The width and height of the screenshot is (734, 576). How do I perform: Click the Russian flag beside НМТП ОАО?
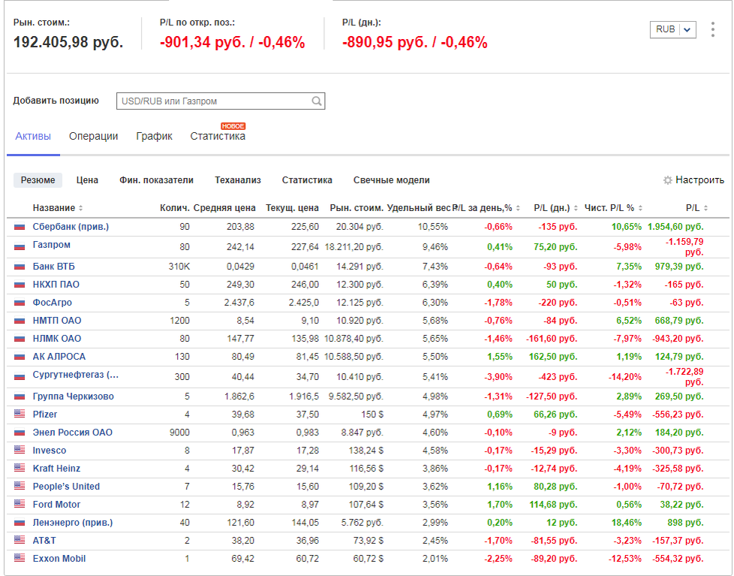pos(20,321)
